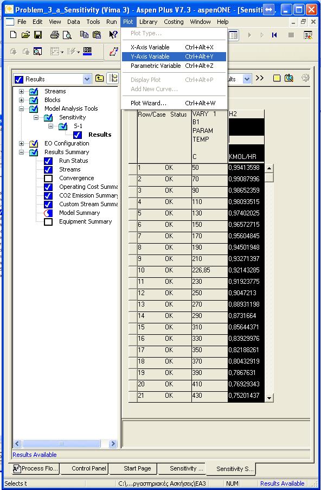The width and height of the screenshot is (321, 490).
Task: Open Print Preview icon
Action: point(67,35)
